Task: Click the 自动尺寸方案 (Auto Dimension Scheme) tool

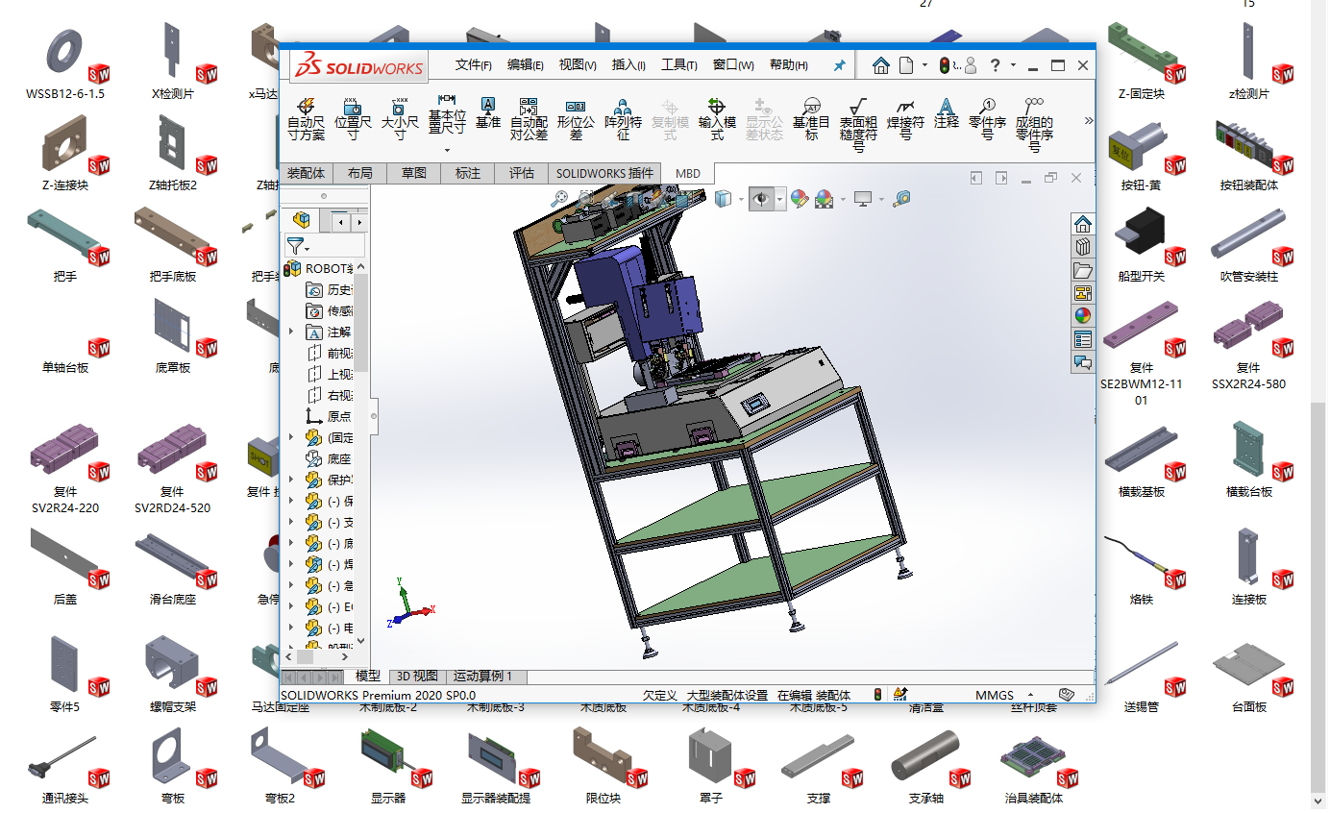Action: [306, 118]
